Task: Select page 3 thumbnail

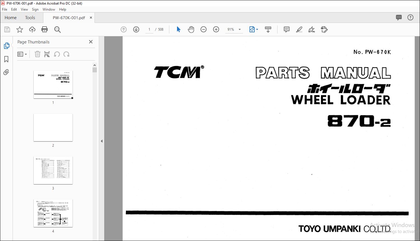Action: click(x=53, y=170)
